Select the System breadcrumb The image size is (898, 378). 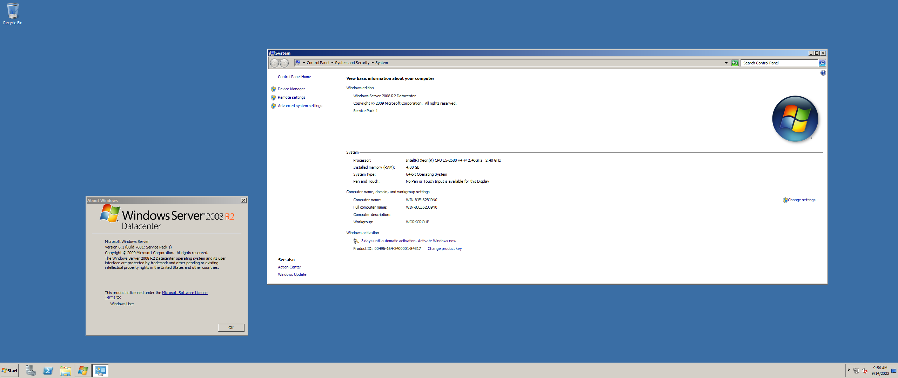pos(381,63)
